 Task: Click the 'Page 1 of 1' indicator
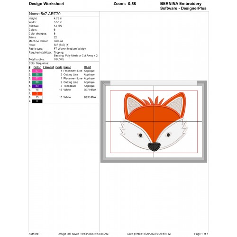click(x=201, y=234)
